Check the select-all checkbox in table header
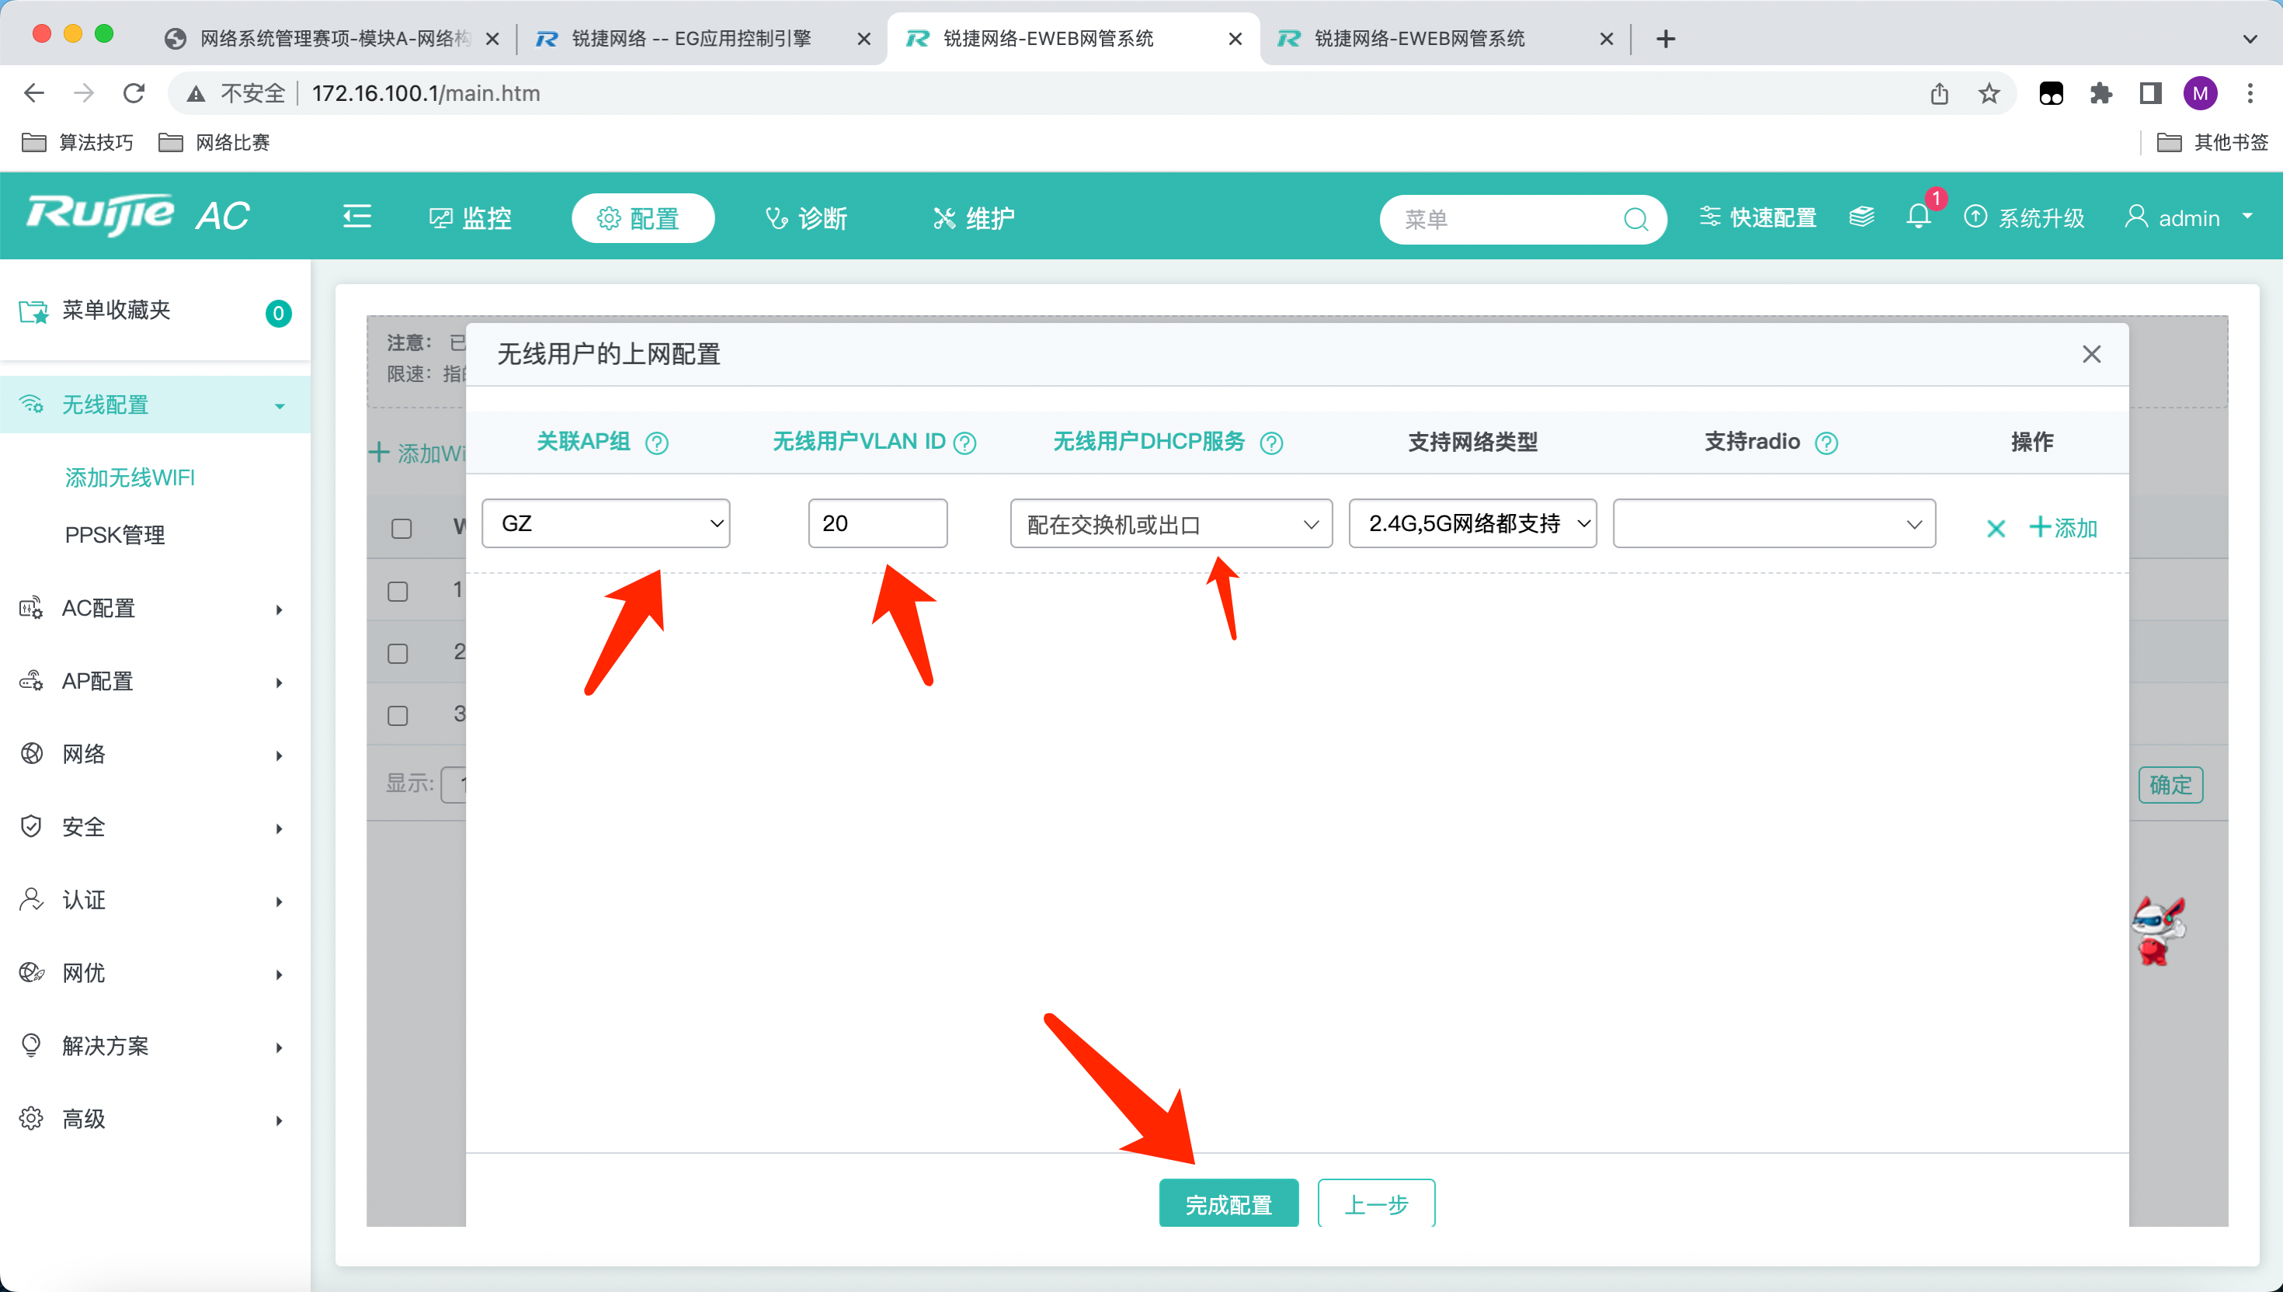 pyautogui.click(x=401, y=529)
